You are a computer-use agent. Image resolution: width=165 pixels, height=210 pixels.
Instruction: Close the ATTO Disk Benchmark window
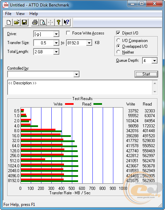point(154,4)
